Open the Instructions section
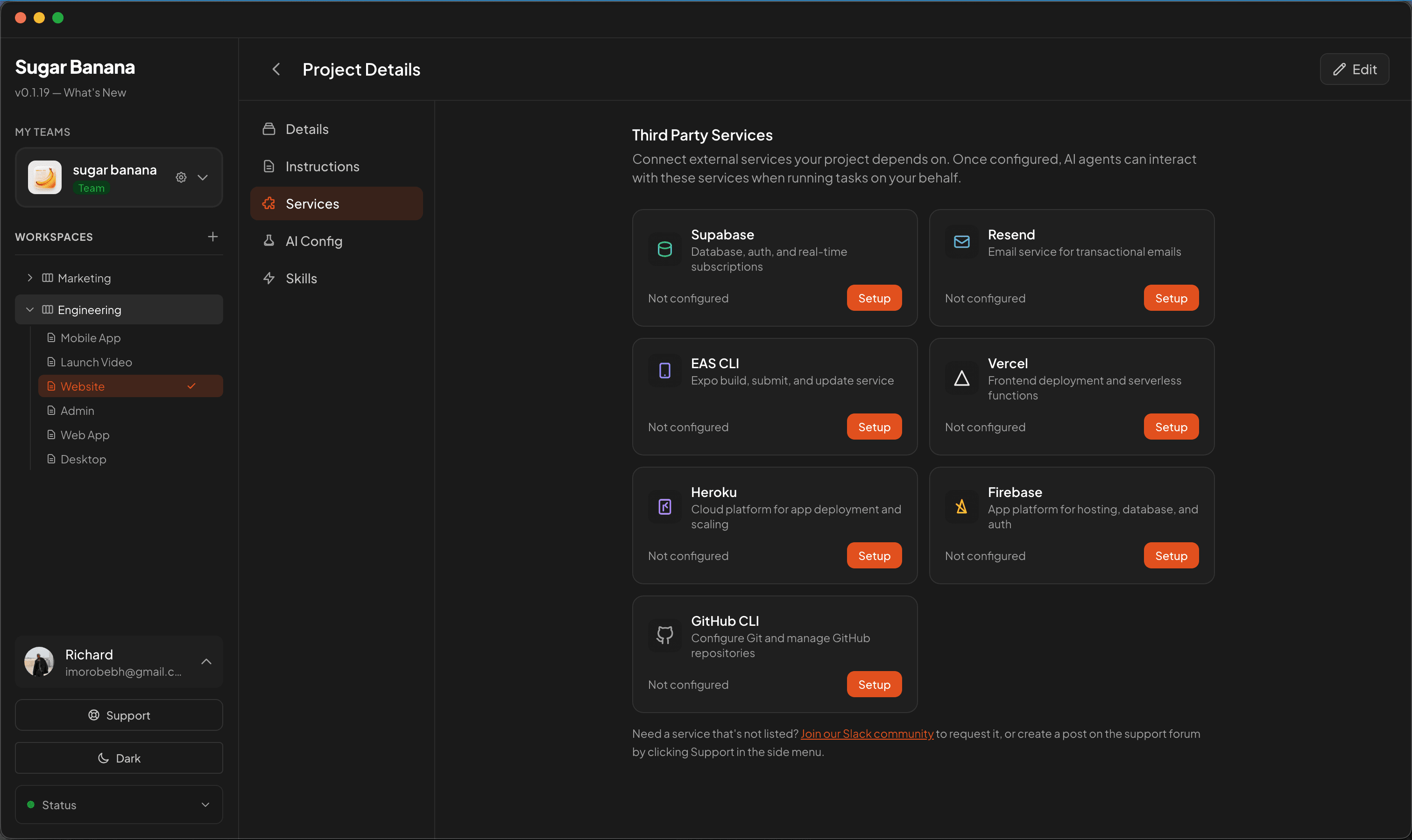Viewport: 1412px width, 840px height. click(x=337, y=167)
